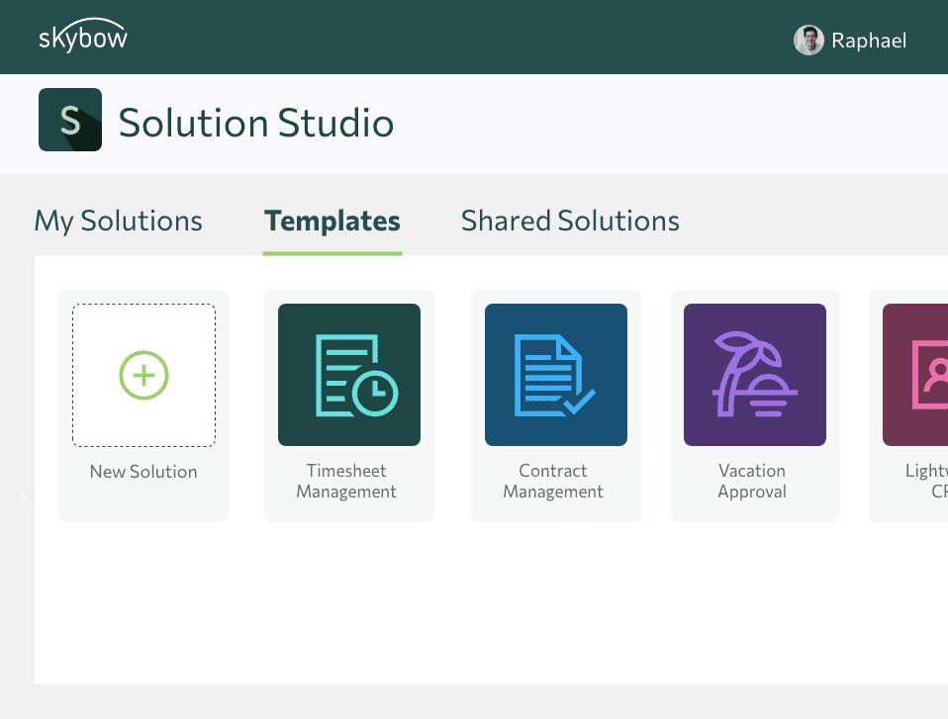
Task: Click the Contract Management label text
Action: tap(552, 481)
